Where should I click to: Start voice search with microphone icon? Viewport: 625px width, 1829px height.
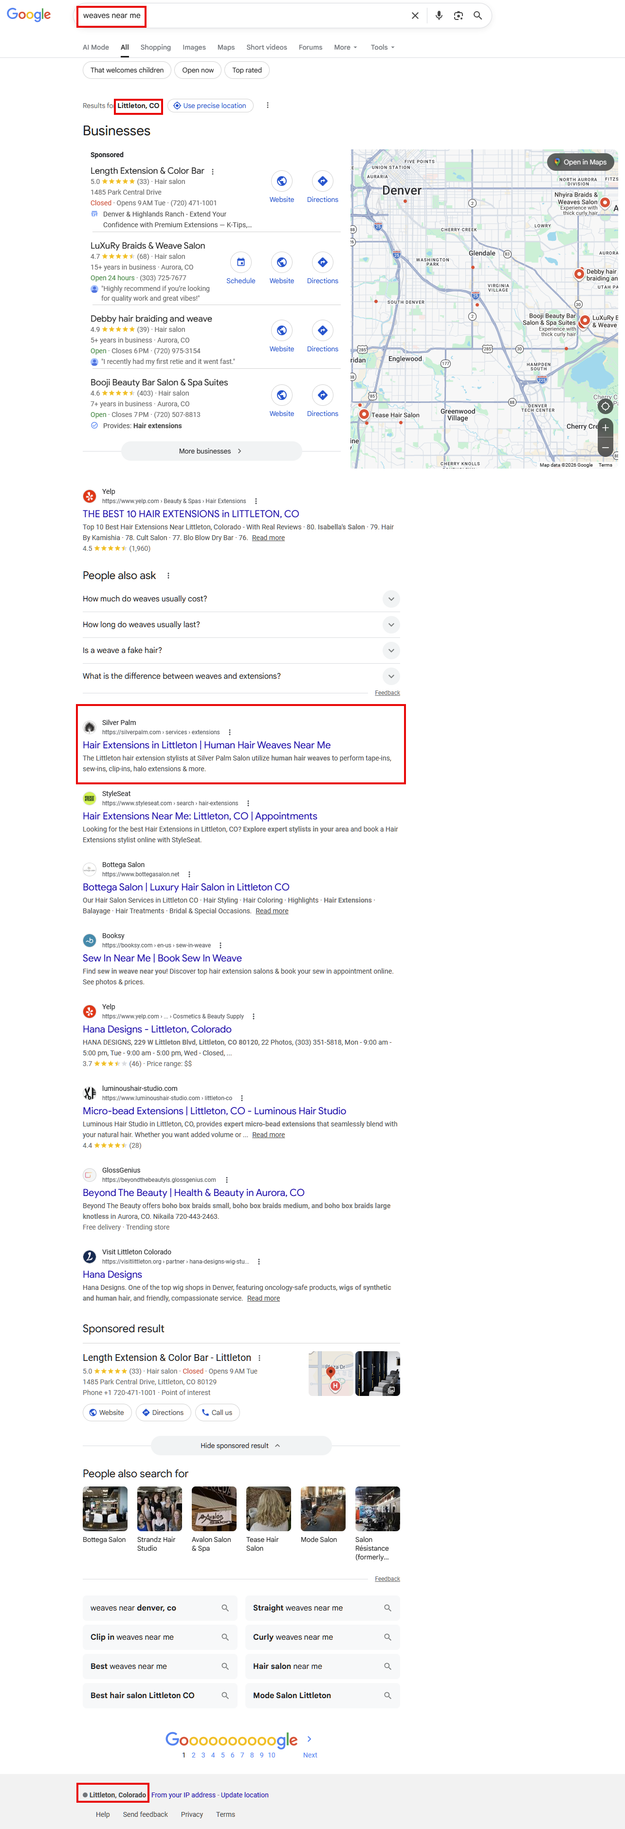(439, 16)
